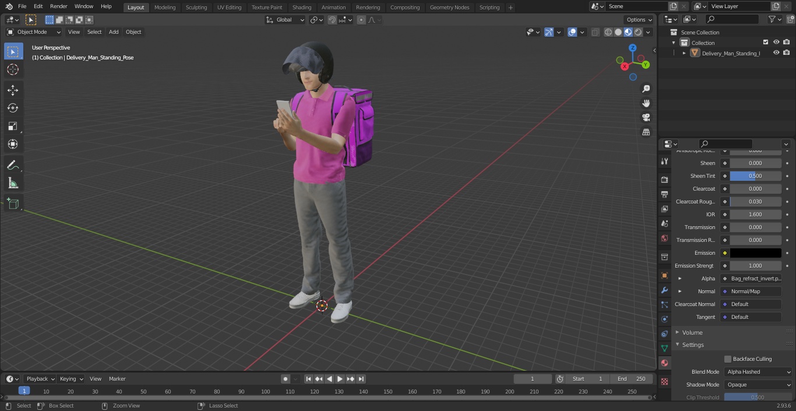Open the Render properties tab
Image resolution: width=796 pixels, height=411 pixels.
[x=664, y=180]
